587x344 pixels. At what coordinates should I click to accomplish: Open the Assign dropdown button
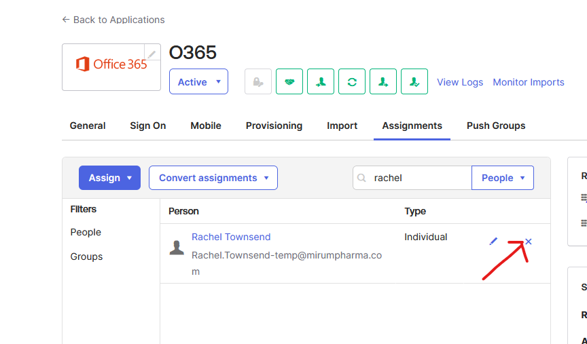click(109, 178)
